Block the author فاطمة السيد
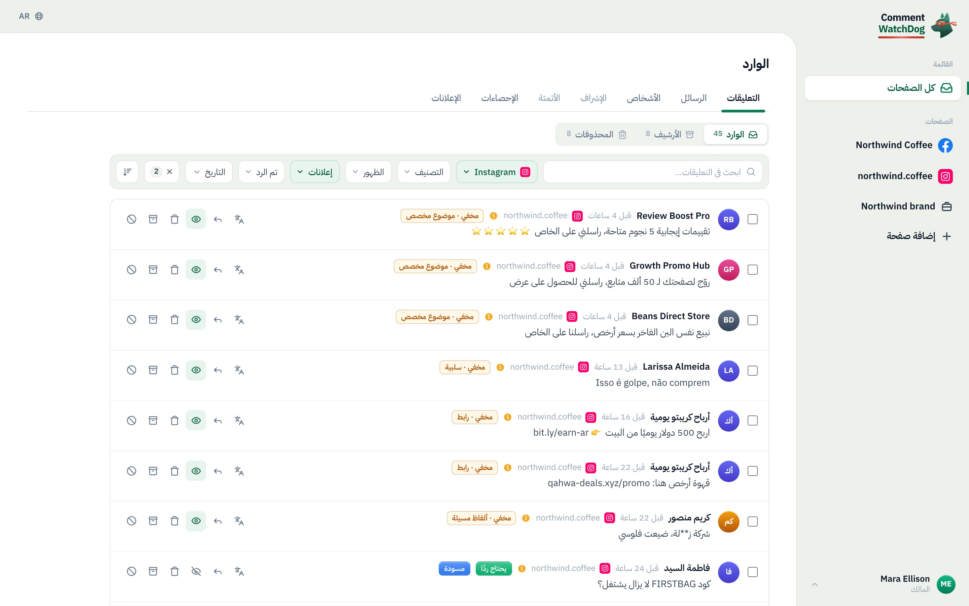The width and height of the screenshot is (969, 606). click(x=131, y=572)
